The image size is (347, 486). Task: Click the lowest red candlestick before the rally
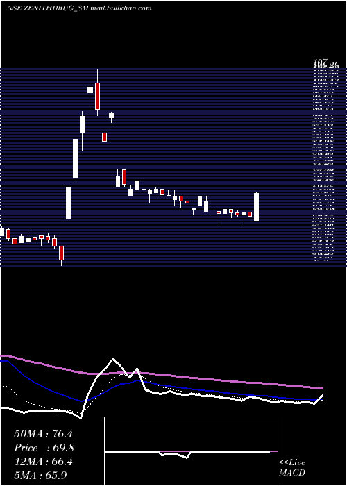click(x=61, y=253)
